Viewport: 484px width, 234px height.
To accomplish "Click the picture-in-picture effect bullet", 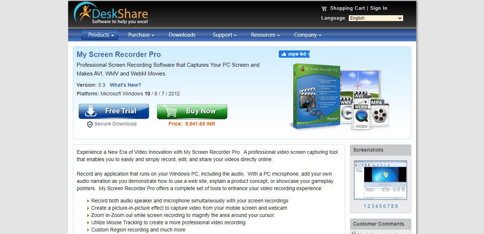I will 189,208.
